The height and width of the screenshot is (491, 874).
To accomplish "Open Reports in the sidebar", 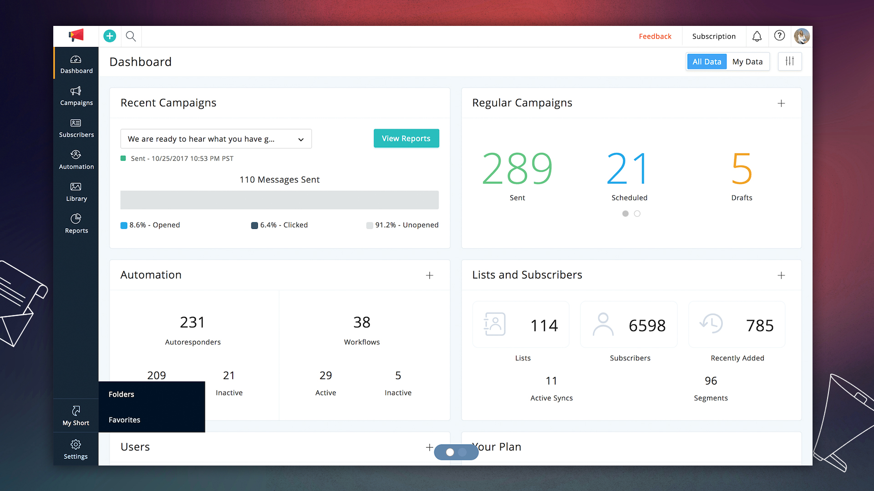I will 76,224.
